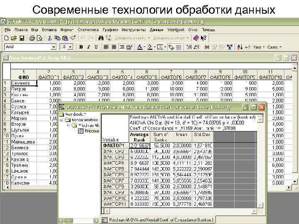The image size is (299, 224).
Task: Click the sort icon with A and 2
Action: tap(240, 47)
